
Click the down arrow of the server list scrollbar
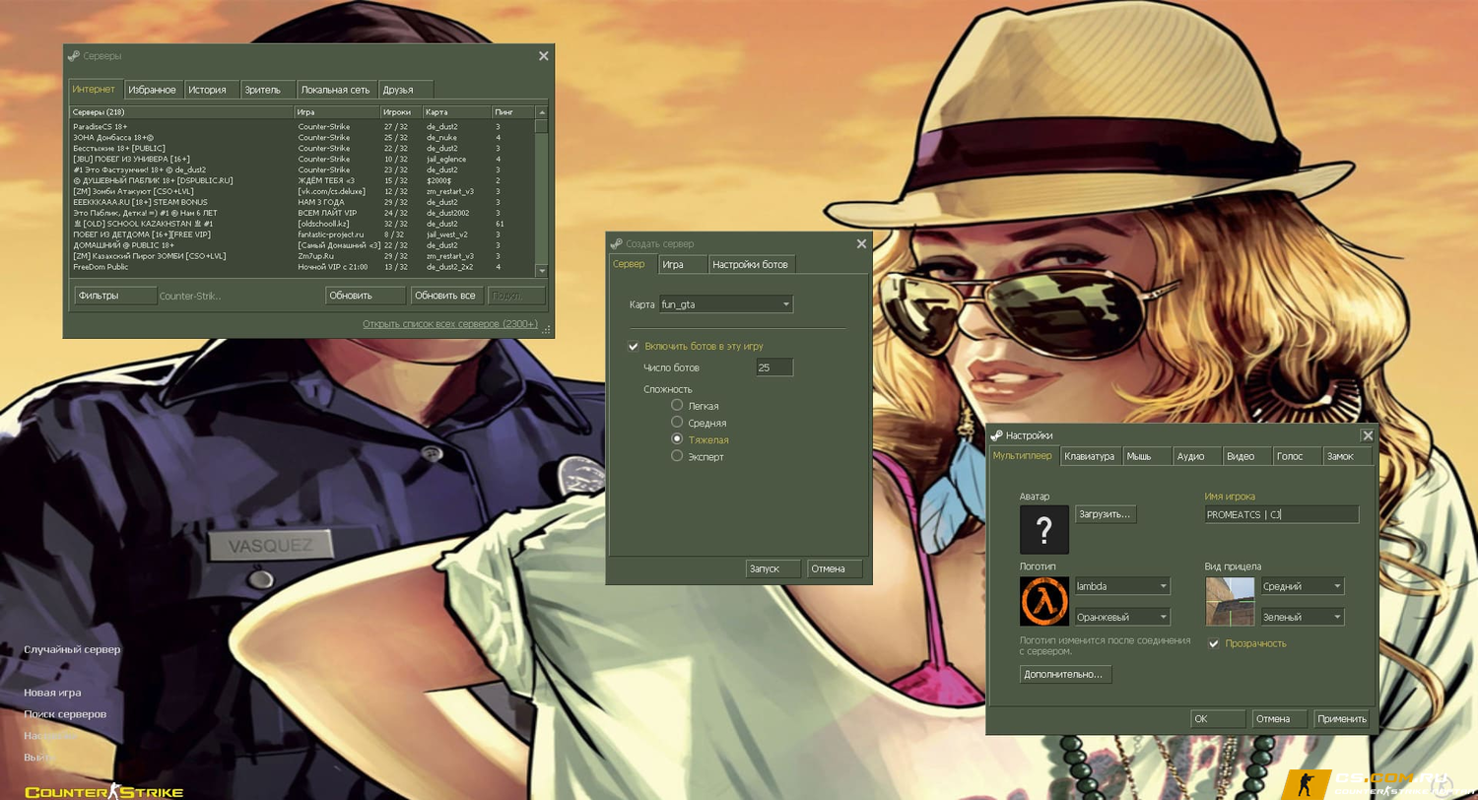point(541,269)
